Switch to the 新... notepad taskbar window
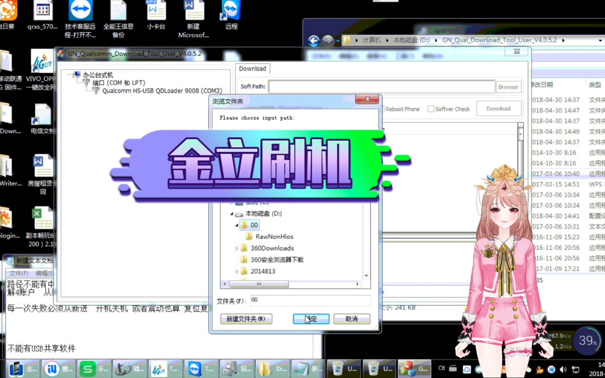Image resolution: width=605 pixels, height=378 pixels. coord(308,369)
